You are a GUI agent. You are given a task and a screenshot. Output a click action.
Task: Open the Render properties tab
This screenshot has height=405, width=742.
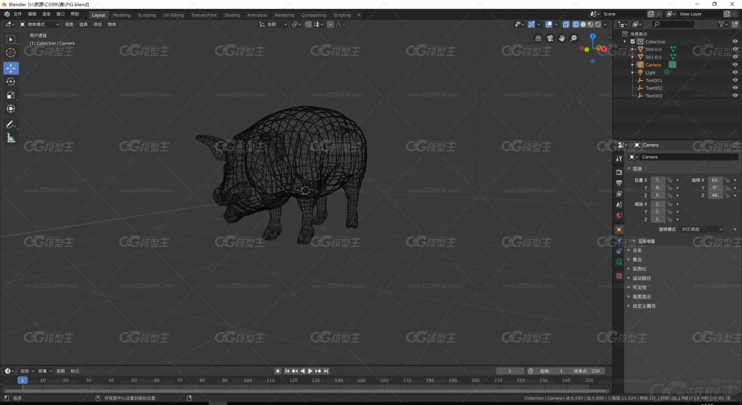[619, 172]
